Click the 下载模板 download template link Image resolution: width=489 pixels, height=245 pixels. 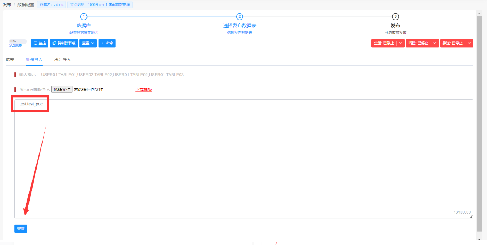click(x=143, y=89)
